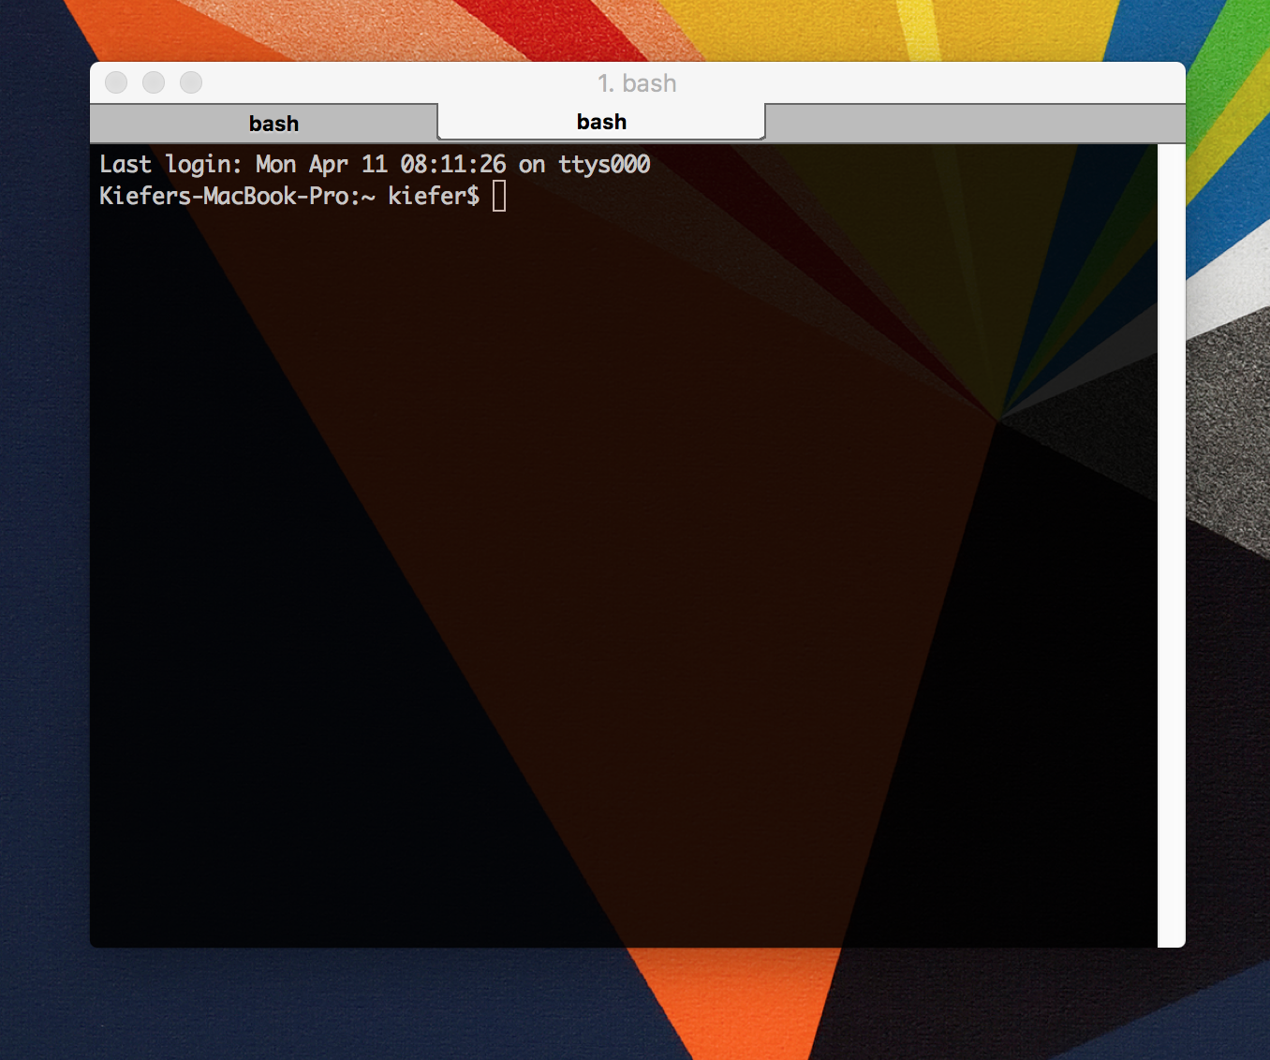Image resolution: width=1270 pixels, height=1060 pixels.
Task: Click the desktop wallpaper left of the window
Action: [44, 562]
